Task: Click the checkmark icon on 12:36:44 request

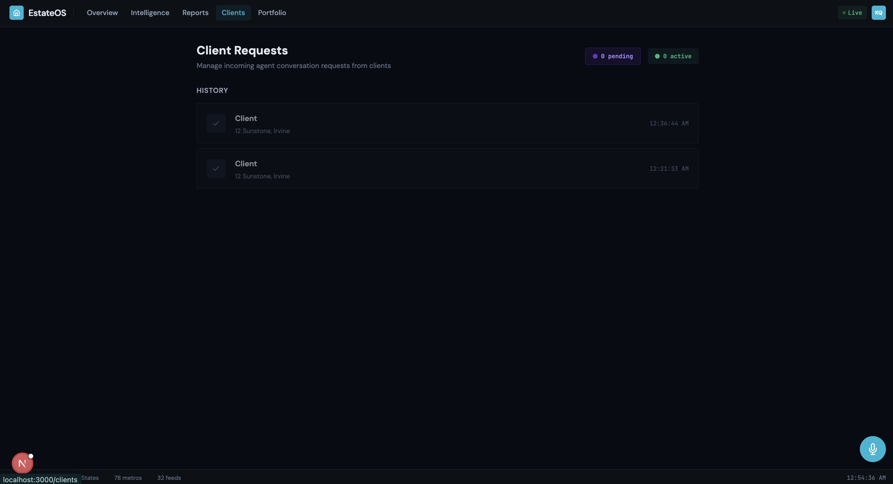Action: pyautogui.click(x=216, y=123)
